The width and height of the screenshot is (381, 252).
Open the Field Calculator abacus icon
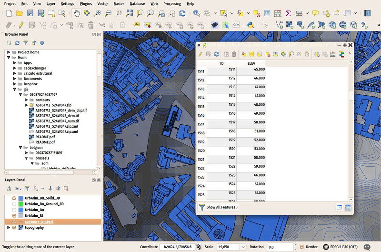click(x=278, y=13)
